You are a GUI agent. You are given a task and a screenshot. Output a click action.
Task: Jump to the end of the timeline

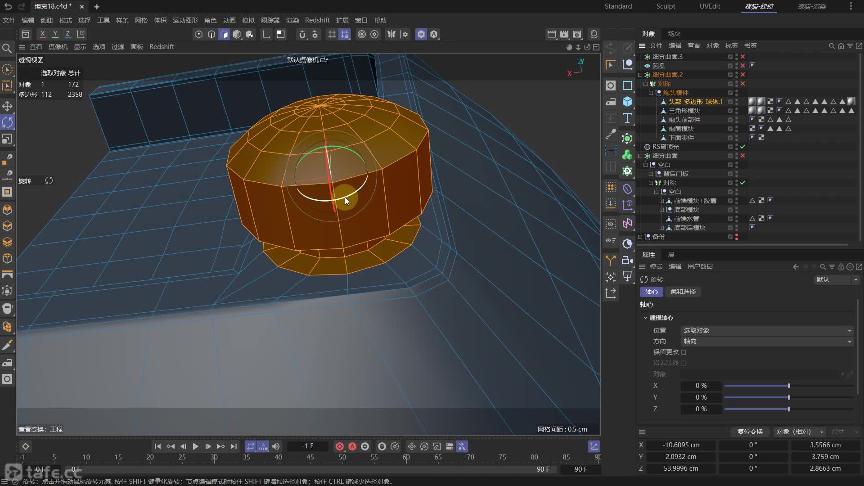click(233, 446)
